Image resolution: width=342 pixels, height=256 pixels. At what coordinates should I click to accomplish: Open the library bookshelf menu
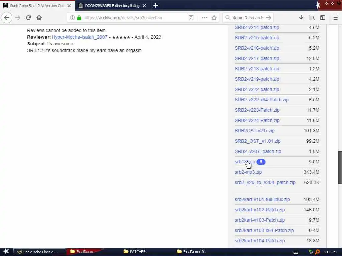click(x=312, y=18)
